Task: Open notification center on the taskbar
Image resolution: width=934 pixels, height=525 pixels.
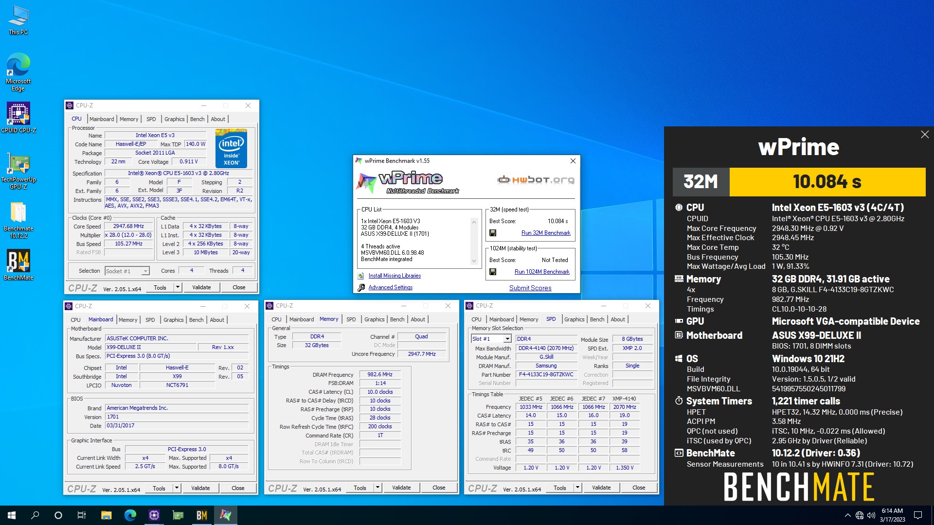Action: [x=918, y=515]
